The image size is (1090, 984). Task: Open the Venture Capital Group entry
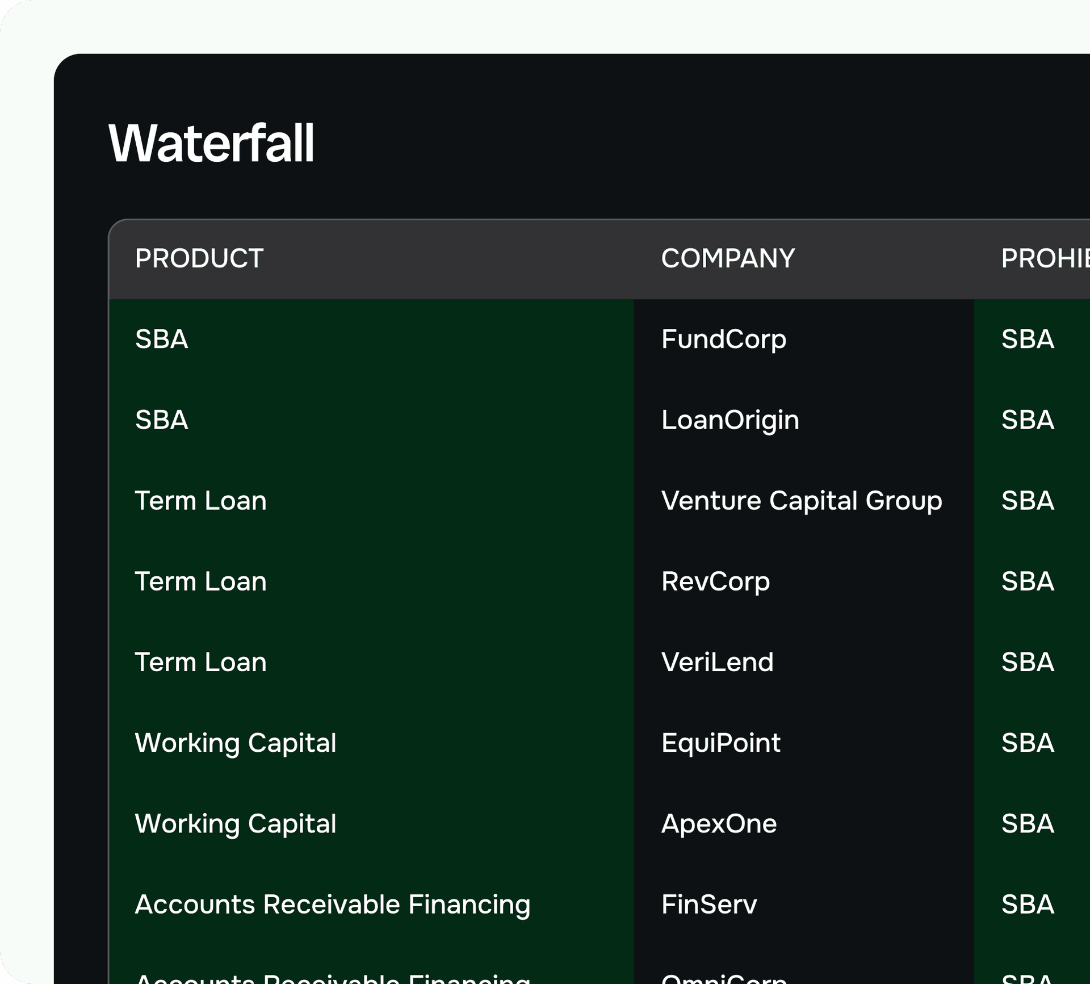tap(801, 501)
